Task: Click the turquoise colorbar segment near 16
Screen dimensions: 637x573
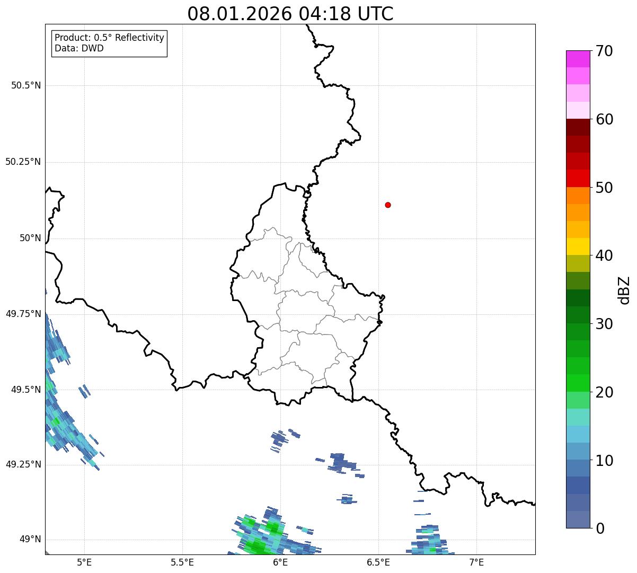Action: pyautogui.click(x=578, y=417)
